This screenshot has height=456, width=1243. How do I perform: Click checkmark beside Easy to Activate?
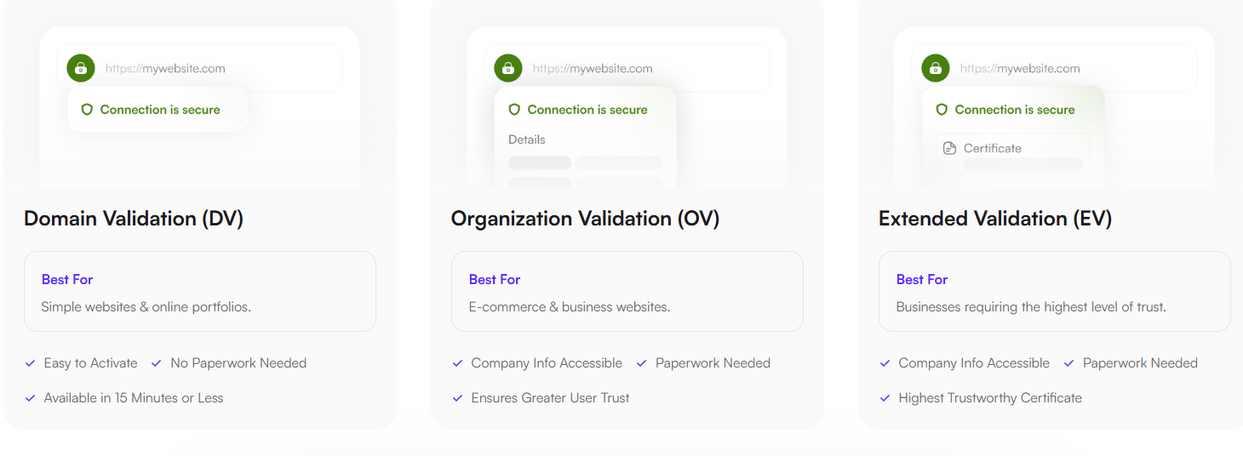tap(31, 363)
